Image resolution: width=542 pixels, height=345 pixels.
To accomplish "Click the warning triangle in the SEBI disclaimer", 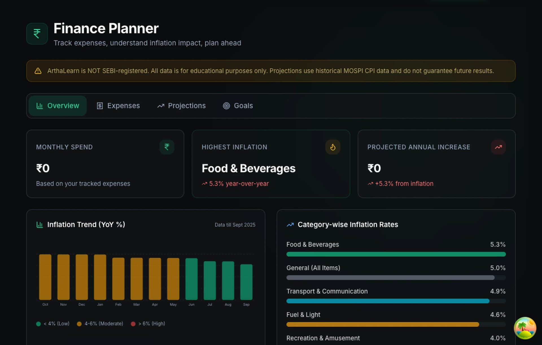I will click(x=38, y=71).
